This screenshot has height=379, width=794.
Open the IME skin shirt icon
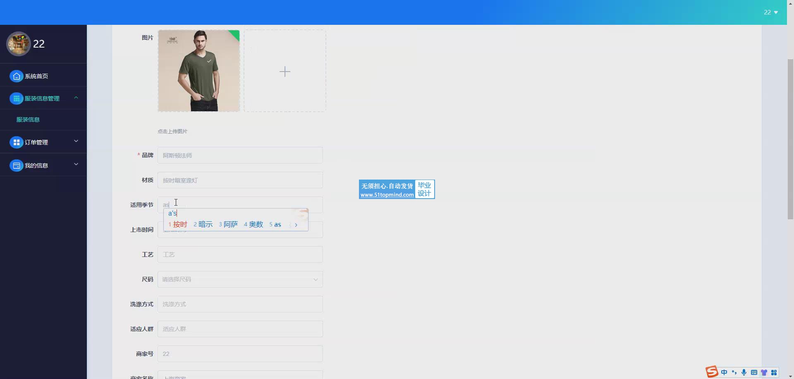pos(764,372)
